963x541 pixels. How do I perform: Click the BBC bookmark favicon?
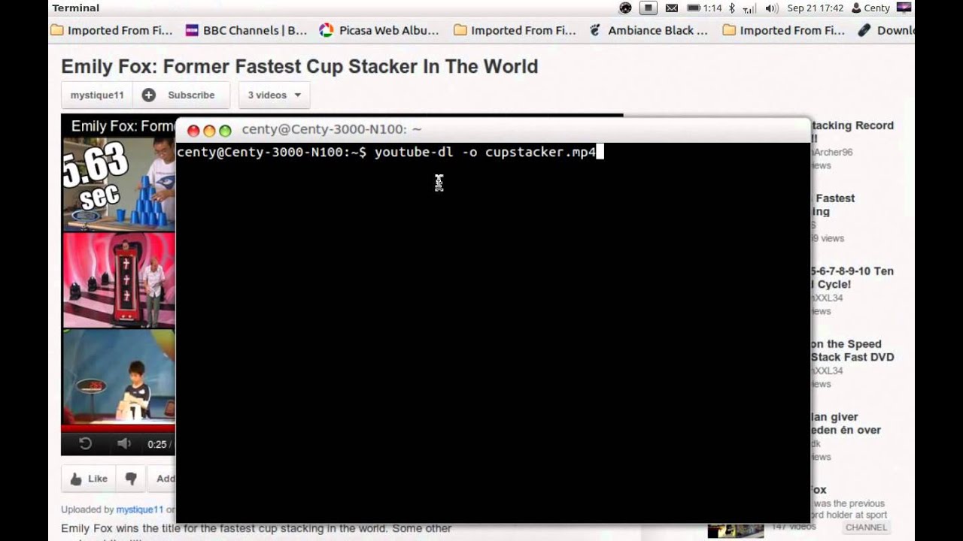pyautogui.click(x=192, y=31)
